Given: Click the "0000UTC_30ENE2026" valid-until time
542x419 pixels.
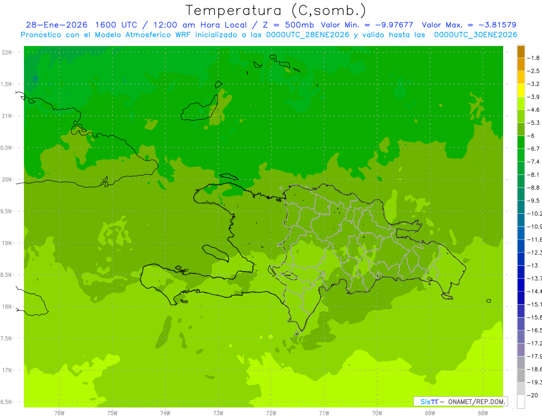Looking at the screenshot, I should [x=476, y=35].
